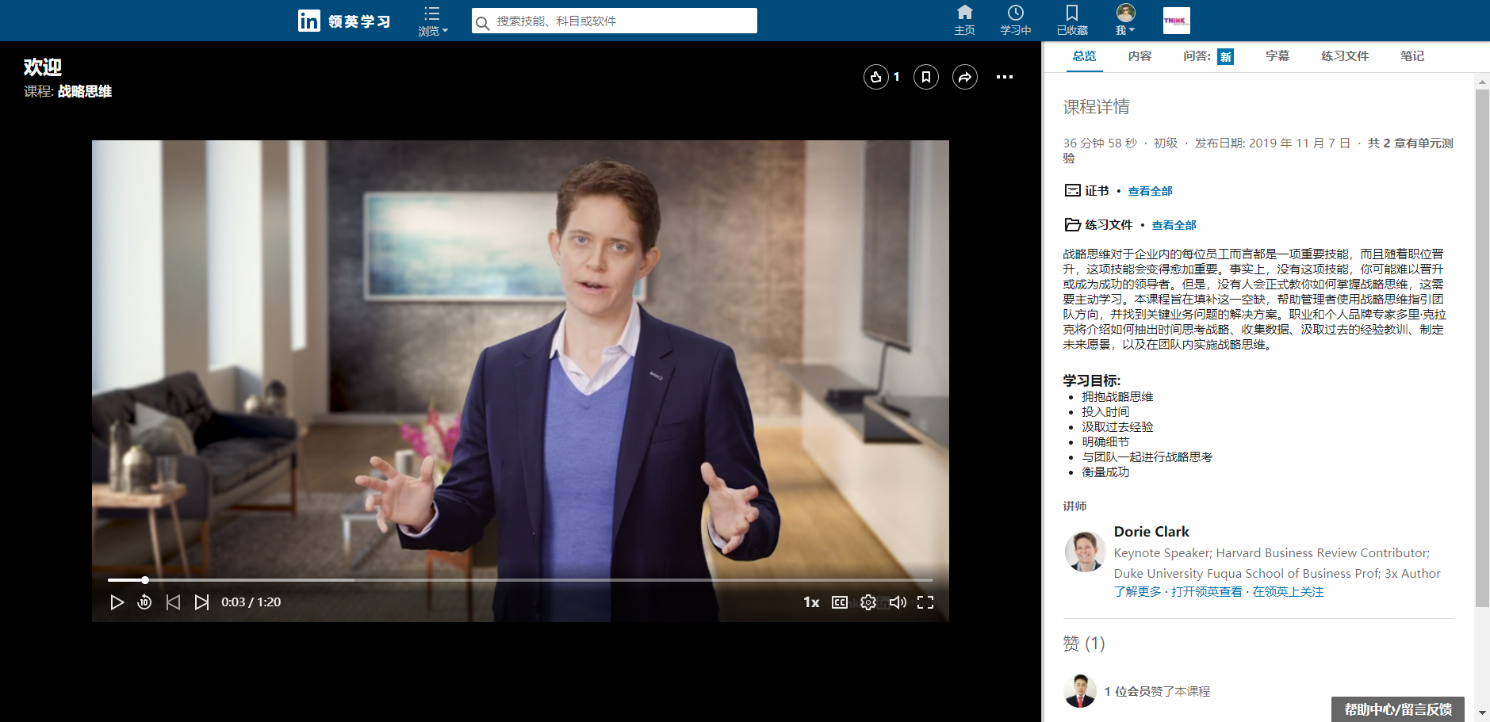1490x722 pixels.
Task: Open the 战略思维 course link
Action: [85, 91]
